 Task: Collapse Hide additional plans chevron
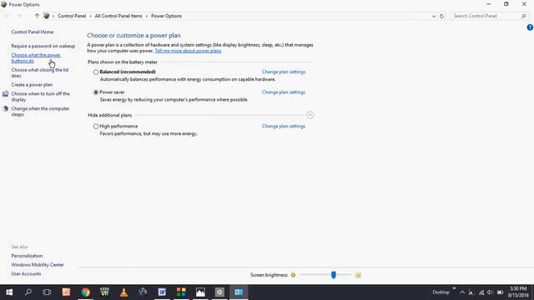coord(310,115)
